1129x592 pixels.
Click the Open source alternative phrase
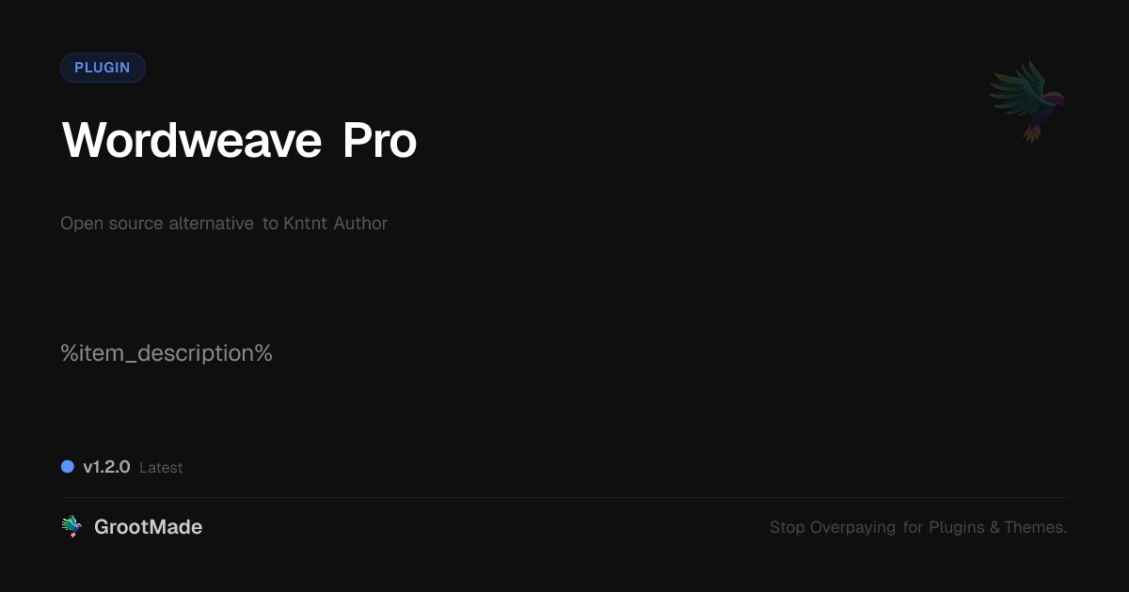click(157, 224)
